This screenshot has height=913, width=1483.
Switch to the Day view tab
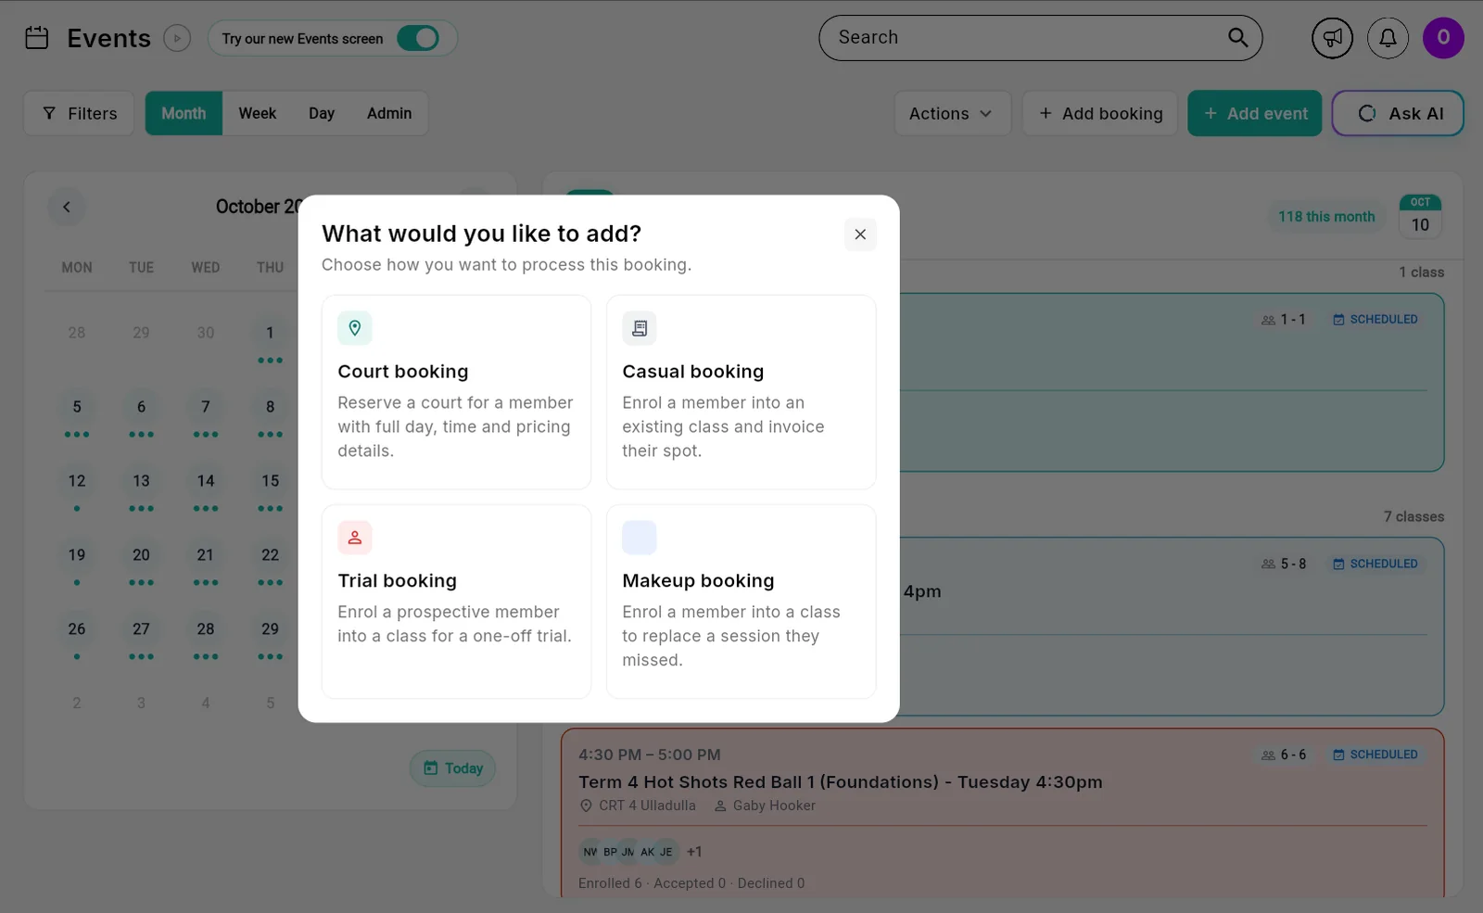pos(322,113)
